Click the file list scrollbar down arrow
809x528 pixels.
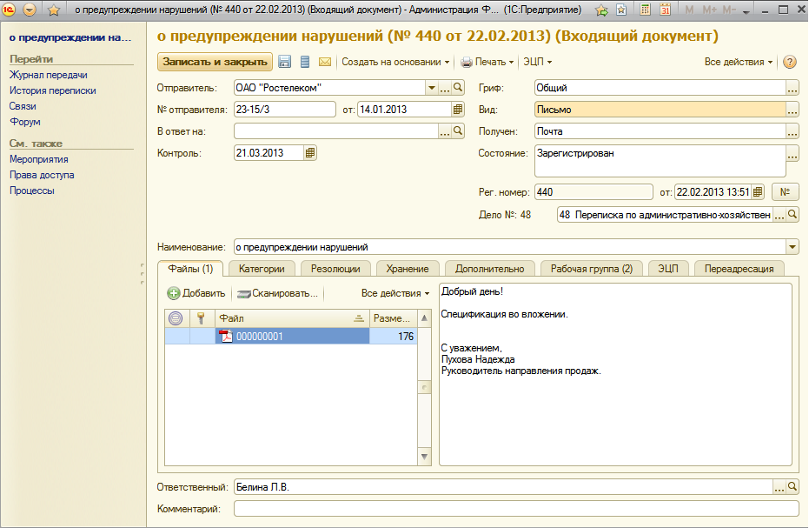coord(424,457)
